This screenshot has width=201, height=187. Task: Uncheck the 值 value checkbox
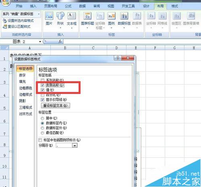43,90
